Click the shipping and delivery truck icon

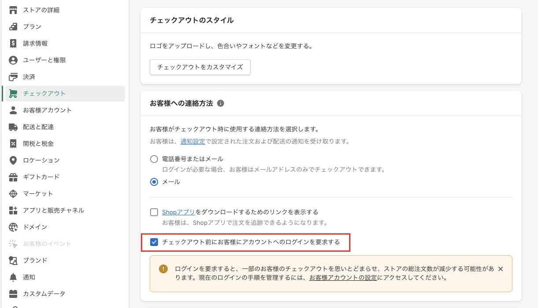point(13,127)
